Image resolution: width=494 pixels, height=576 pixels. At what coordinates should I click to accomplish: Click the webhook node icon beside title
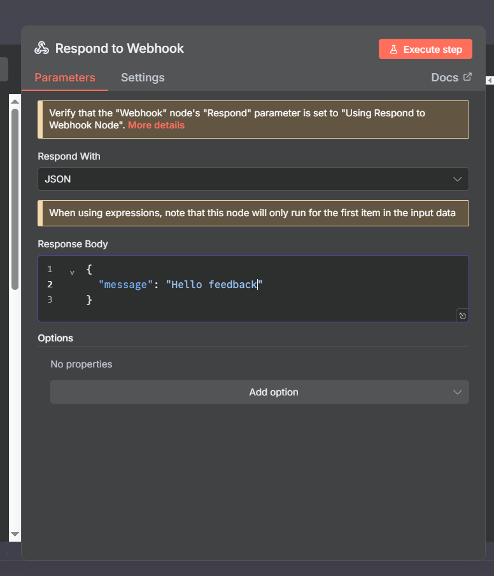[41, 48]
